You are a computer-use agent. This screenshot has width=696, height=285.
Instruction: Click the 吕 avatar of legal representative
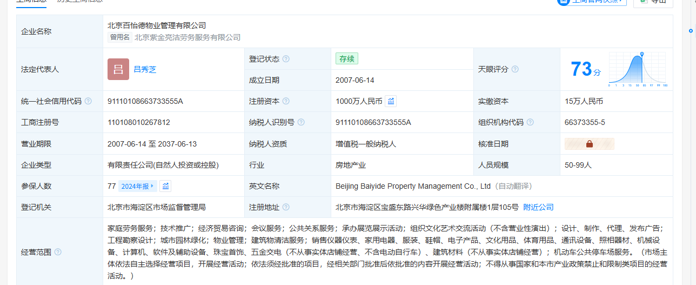118,69
